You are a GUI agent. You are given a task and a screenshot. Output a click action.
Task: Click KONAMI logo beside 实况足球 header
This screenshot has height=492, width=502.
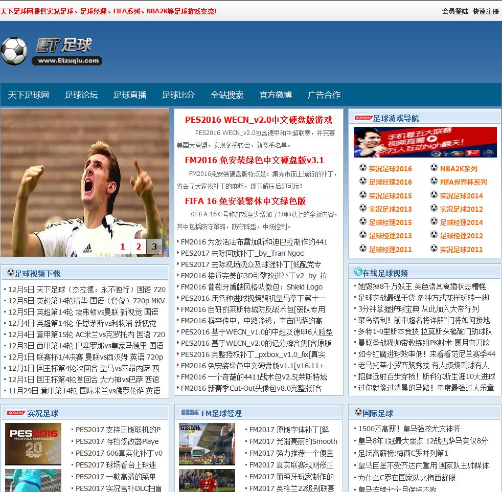[16, 413]
